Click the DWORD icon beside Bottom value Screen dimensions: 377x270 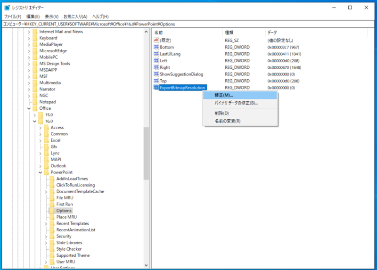click(156, 47)
